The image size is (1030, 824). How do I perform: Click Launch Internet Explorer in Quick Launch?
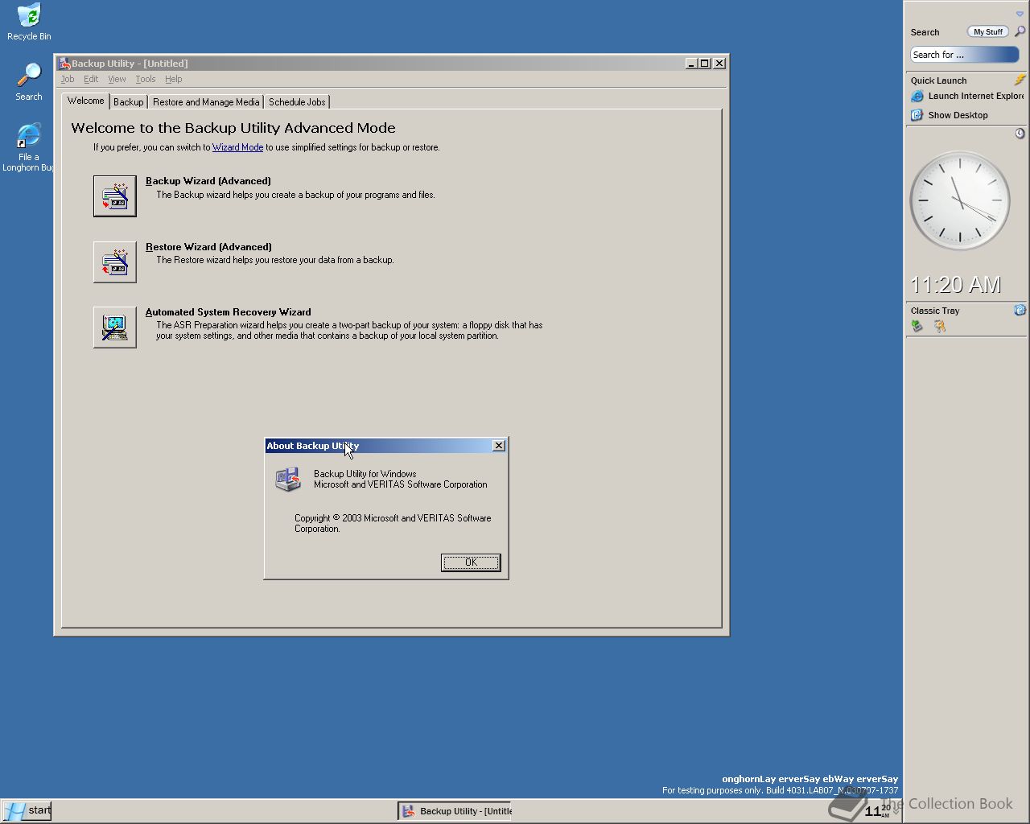click(x=976, y=96)
